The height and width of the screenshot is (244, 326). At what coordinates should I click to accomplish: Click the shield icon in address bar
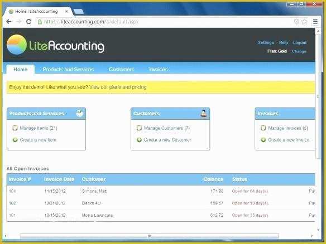[x=296, y=21]
